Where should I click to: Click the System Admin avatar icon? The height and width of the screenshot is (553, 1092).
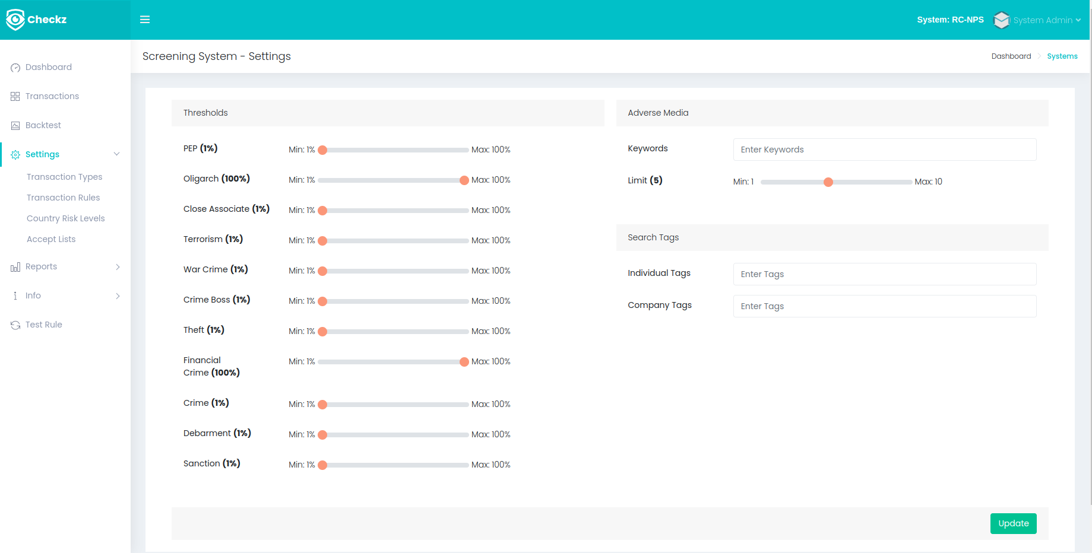click(1001, 20)
